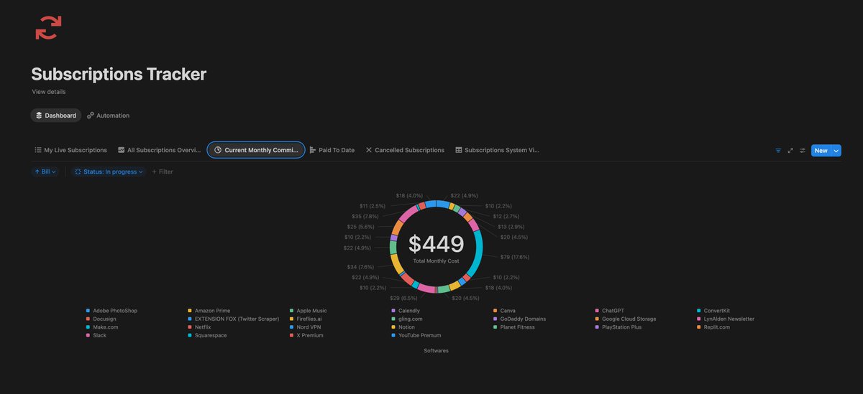Click the red sync arrows page icon
Viewport: 863px width, 394px height.
pyautogui.click(x=48, y=27)
